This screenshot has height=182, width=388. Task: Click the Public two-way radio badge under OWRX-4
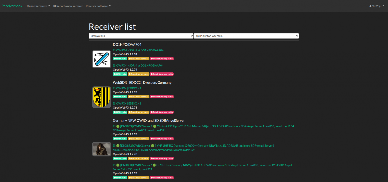[161, 74]
